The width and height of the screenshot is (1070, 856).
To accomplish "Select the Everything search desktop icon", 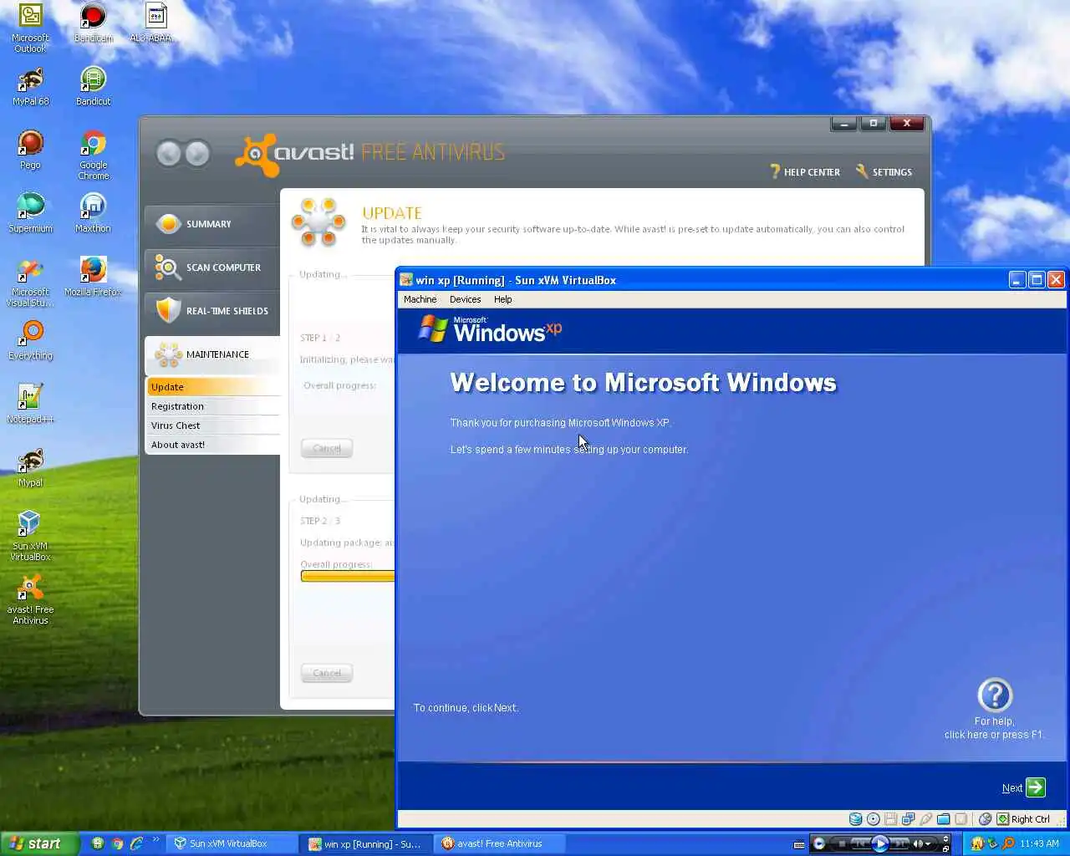I will [31, 340].
